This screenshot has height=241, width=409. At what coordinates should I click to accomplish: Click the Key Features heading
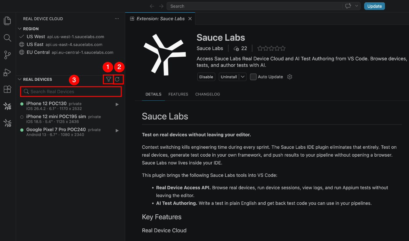[x=162, y=217]
